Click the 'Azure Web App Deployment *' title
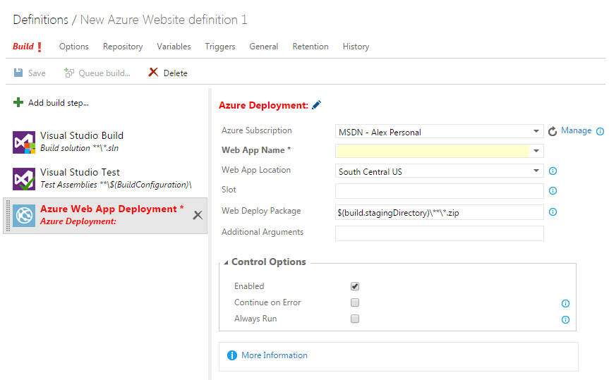Image resolution: width=609 pixels, height=380 pixels. pos(112,209)
